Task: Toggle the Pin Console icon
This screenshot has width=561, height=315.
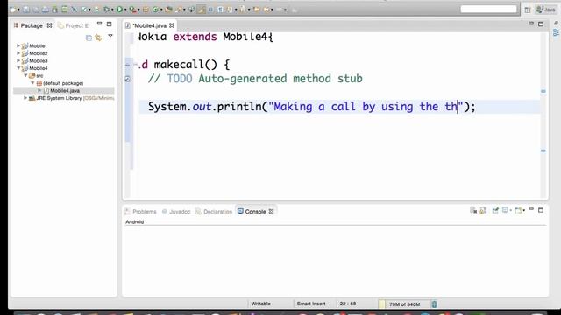Action: click(495, 210)
